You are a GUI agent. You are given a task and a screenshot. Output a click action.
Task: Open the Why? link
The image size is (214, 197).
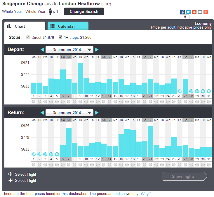[146, 194]
